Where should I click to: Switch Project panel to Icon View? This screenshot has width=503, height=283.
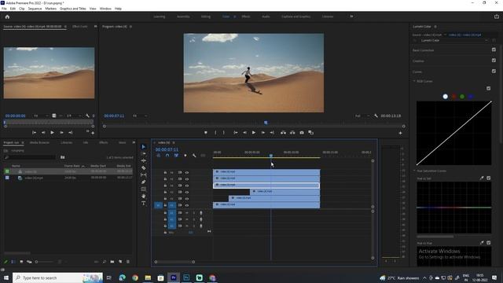click(21, 262)
